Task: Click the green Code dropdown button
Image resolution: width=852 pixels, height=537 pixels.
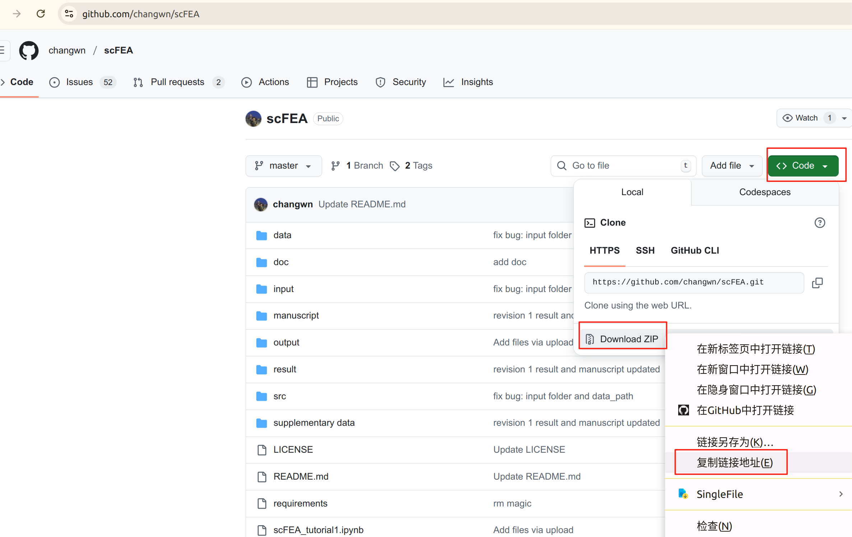Action: tap(803, 166)
